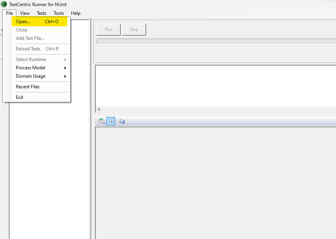This screenshot has width=336, height=239.
Task: Click the test progress bar
Action: tap(216, 41)
